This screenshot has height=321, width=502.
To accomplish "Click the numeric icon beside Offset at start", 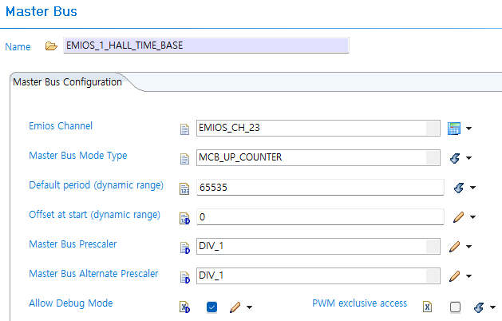I will (184, 218).
